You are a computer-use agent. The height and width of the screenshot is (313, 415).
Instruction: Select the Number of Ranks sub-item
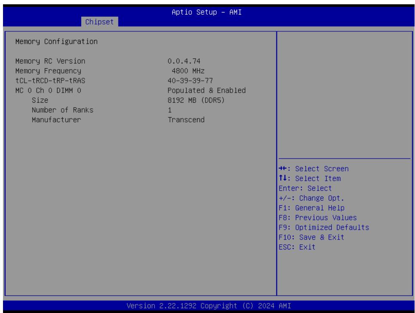pos(63,110)
